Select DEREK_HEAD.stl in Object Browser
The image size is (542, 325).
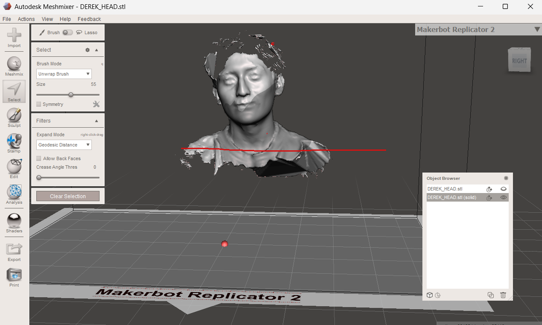click(467, 189)
